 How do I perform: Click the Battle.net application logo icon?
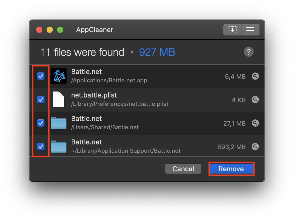coord(59,76)
